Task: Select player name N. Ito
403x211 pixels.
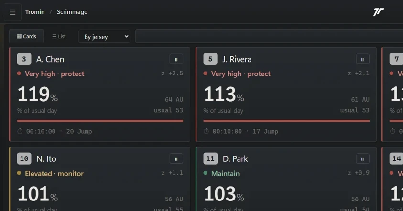Action: click(x=46, y=159)
